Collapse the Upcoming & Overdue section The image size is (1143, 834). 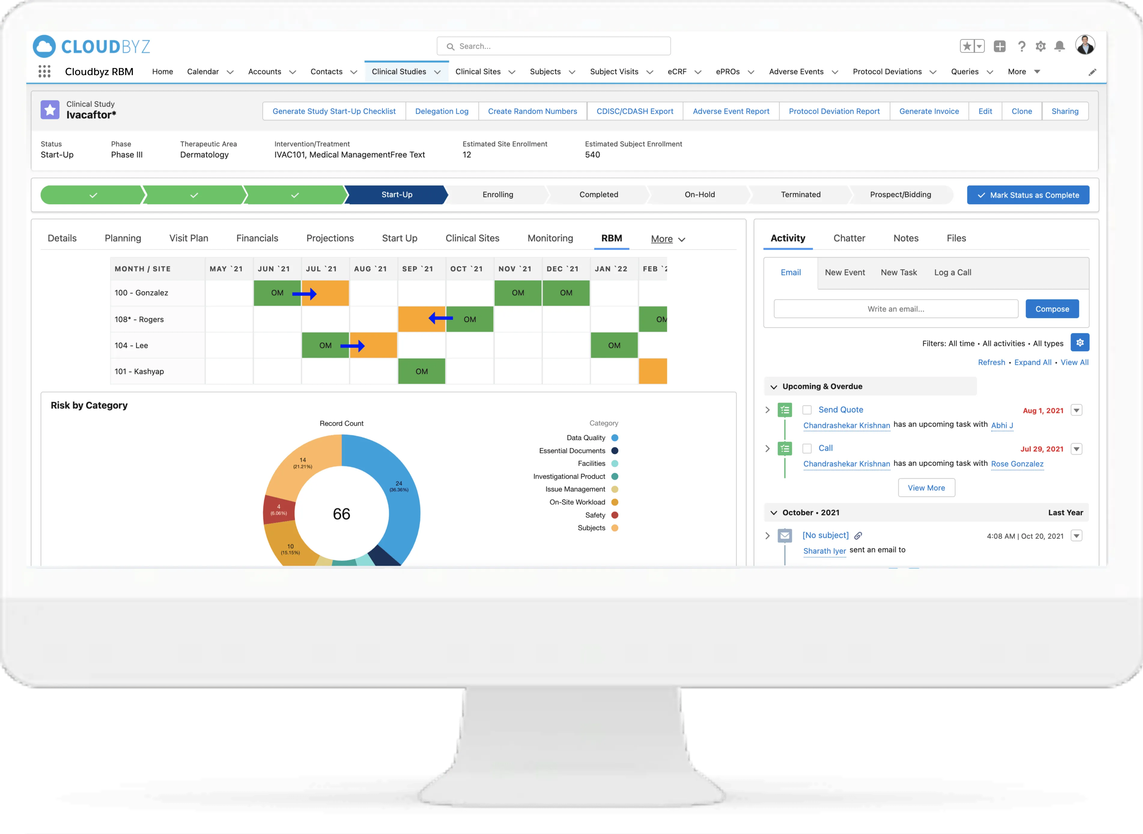774,387
